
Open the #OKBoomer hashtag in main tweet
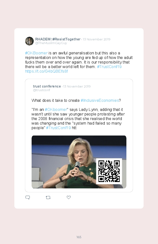point(36,53)
